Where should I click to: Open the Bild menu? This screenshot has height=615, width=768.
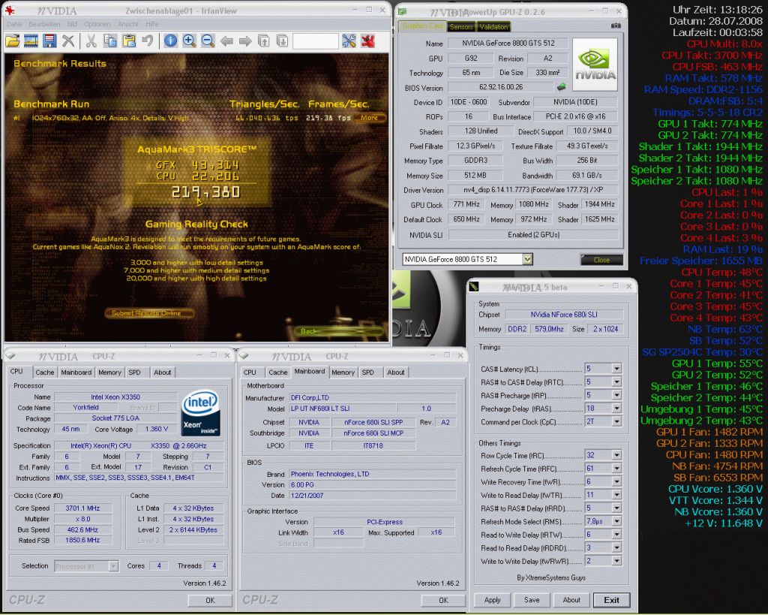(x=72, y=23)
